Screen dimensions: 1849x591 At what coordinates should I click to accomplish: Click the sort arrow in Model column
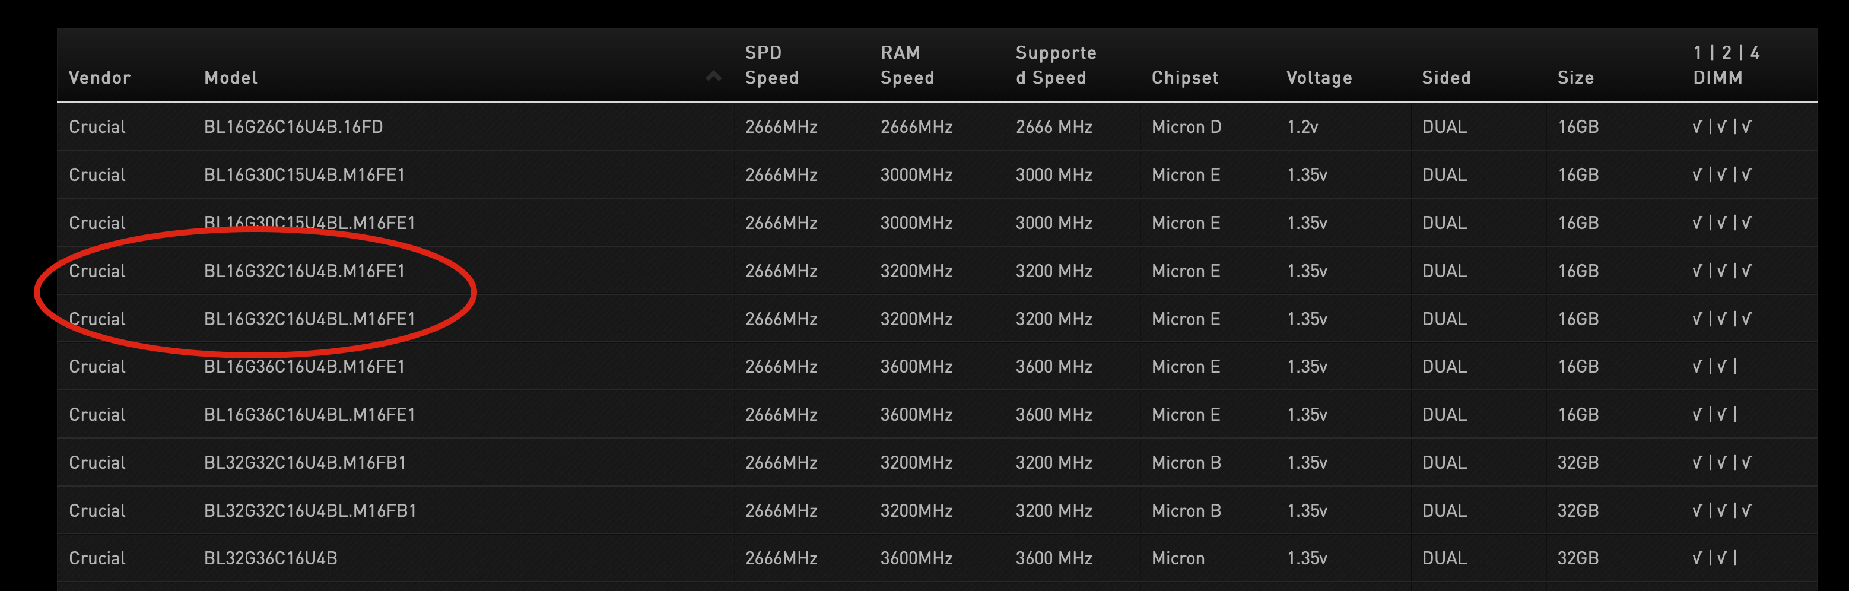713,76
